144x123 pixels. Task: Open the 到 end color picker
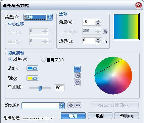32,78
